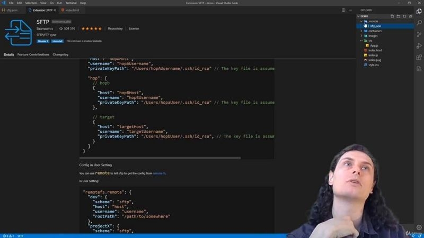The width and height of the screenshot is (424, 238).
Task: Open the Repository link
Action: (115, 29)
